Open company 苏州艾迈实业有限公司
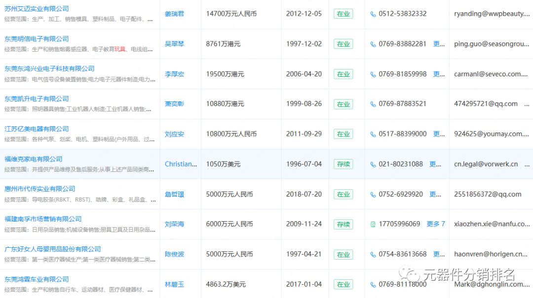This screenshot has width=533, height=298. (x=37, y=9)
